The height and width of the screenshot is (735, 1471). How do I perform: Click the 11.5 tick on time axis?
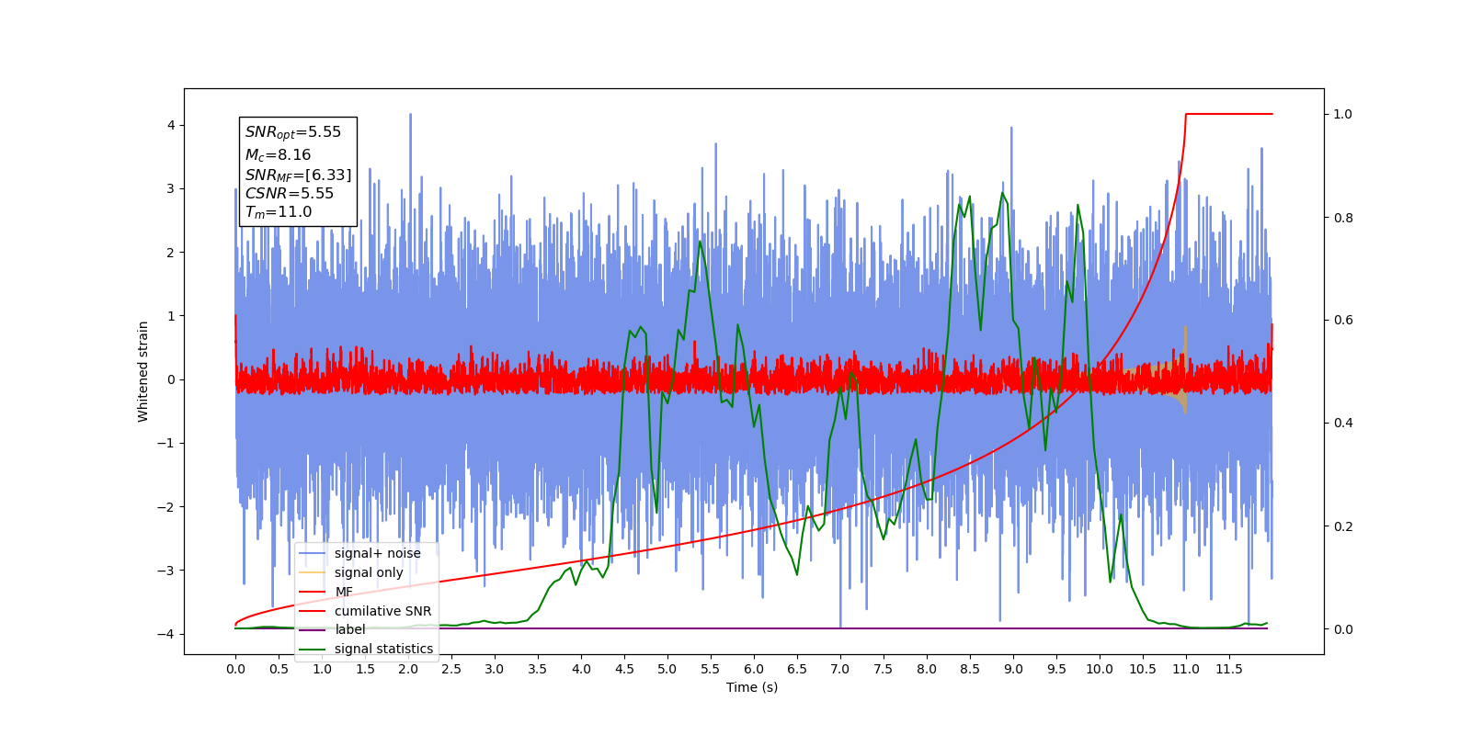pyautogui.click(x=1229, y=669)
